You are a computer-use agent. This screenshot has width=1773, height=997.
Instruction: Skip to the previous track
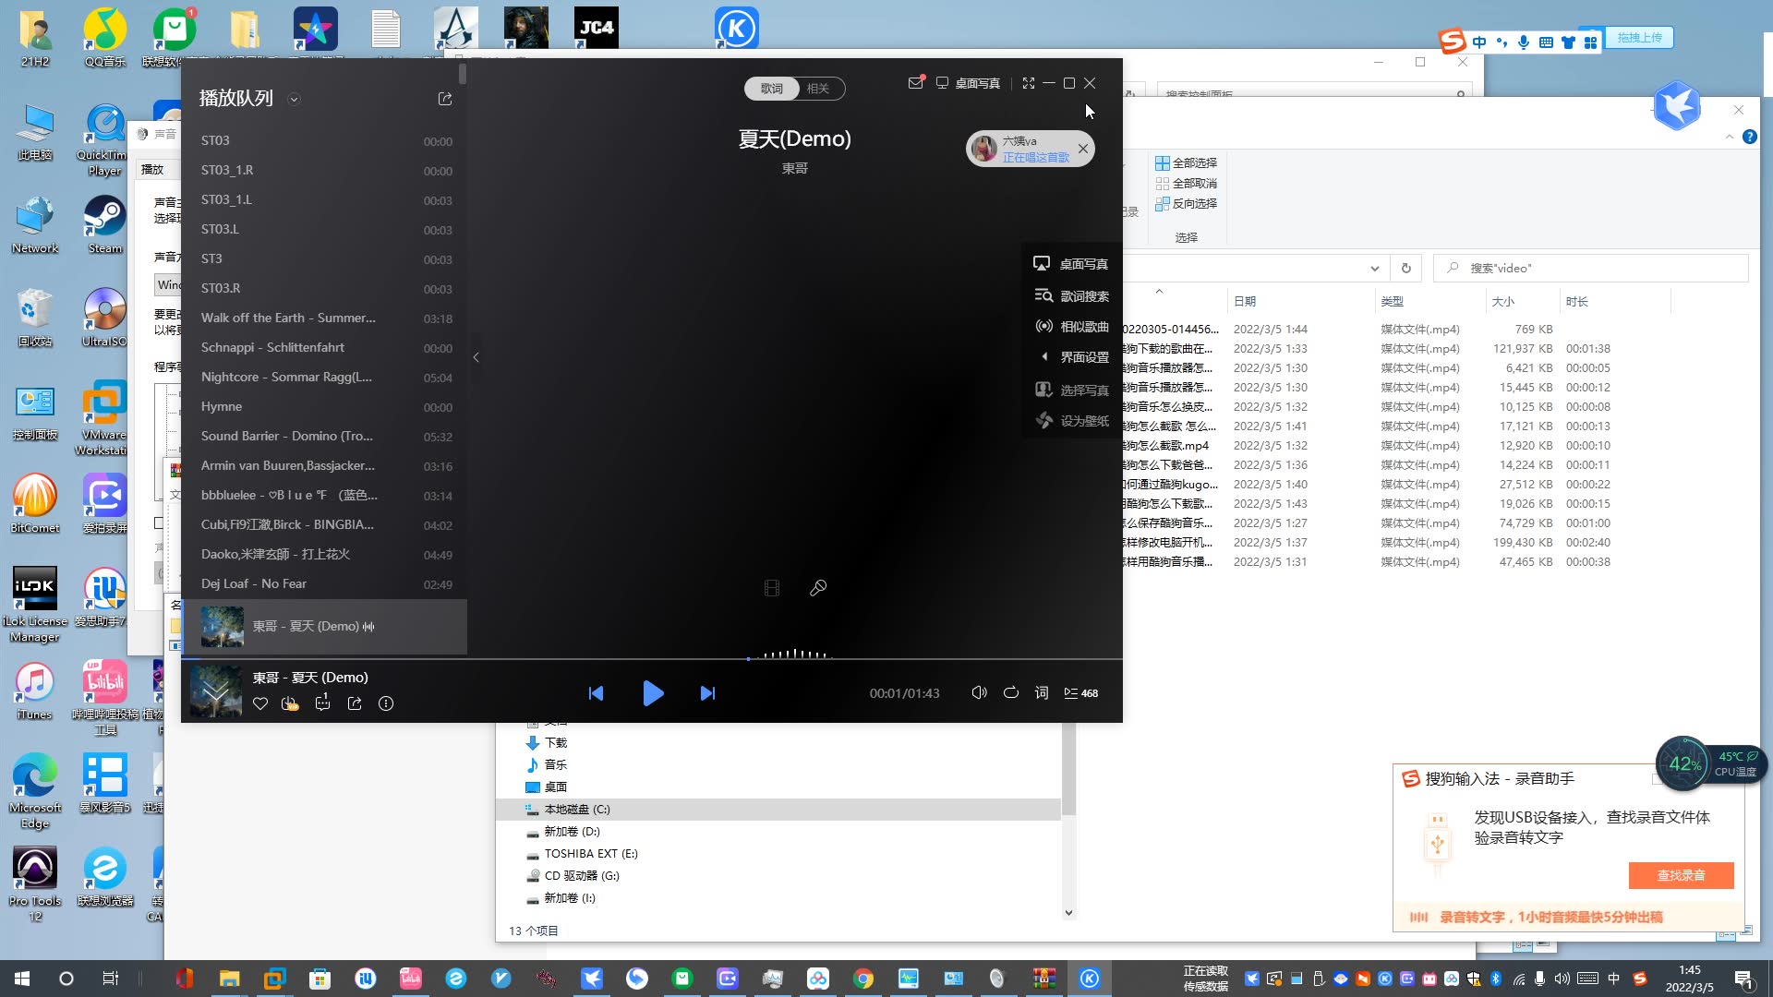coord(596,693)
